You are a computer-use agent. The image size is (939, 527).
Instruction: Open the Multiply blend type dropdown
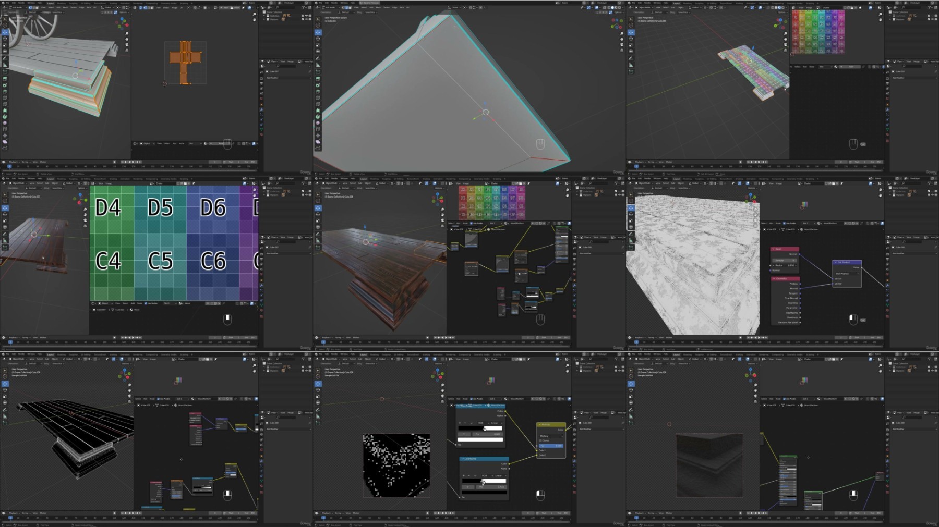tap(551, 436)
